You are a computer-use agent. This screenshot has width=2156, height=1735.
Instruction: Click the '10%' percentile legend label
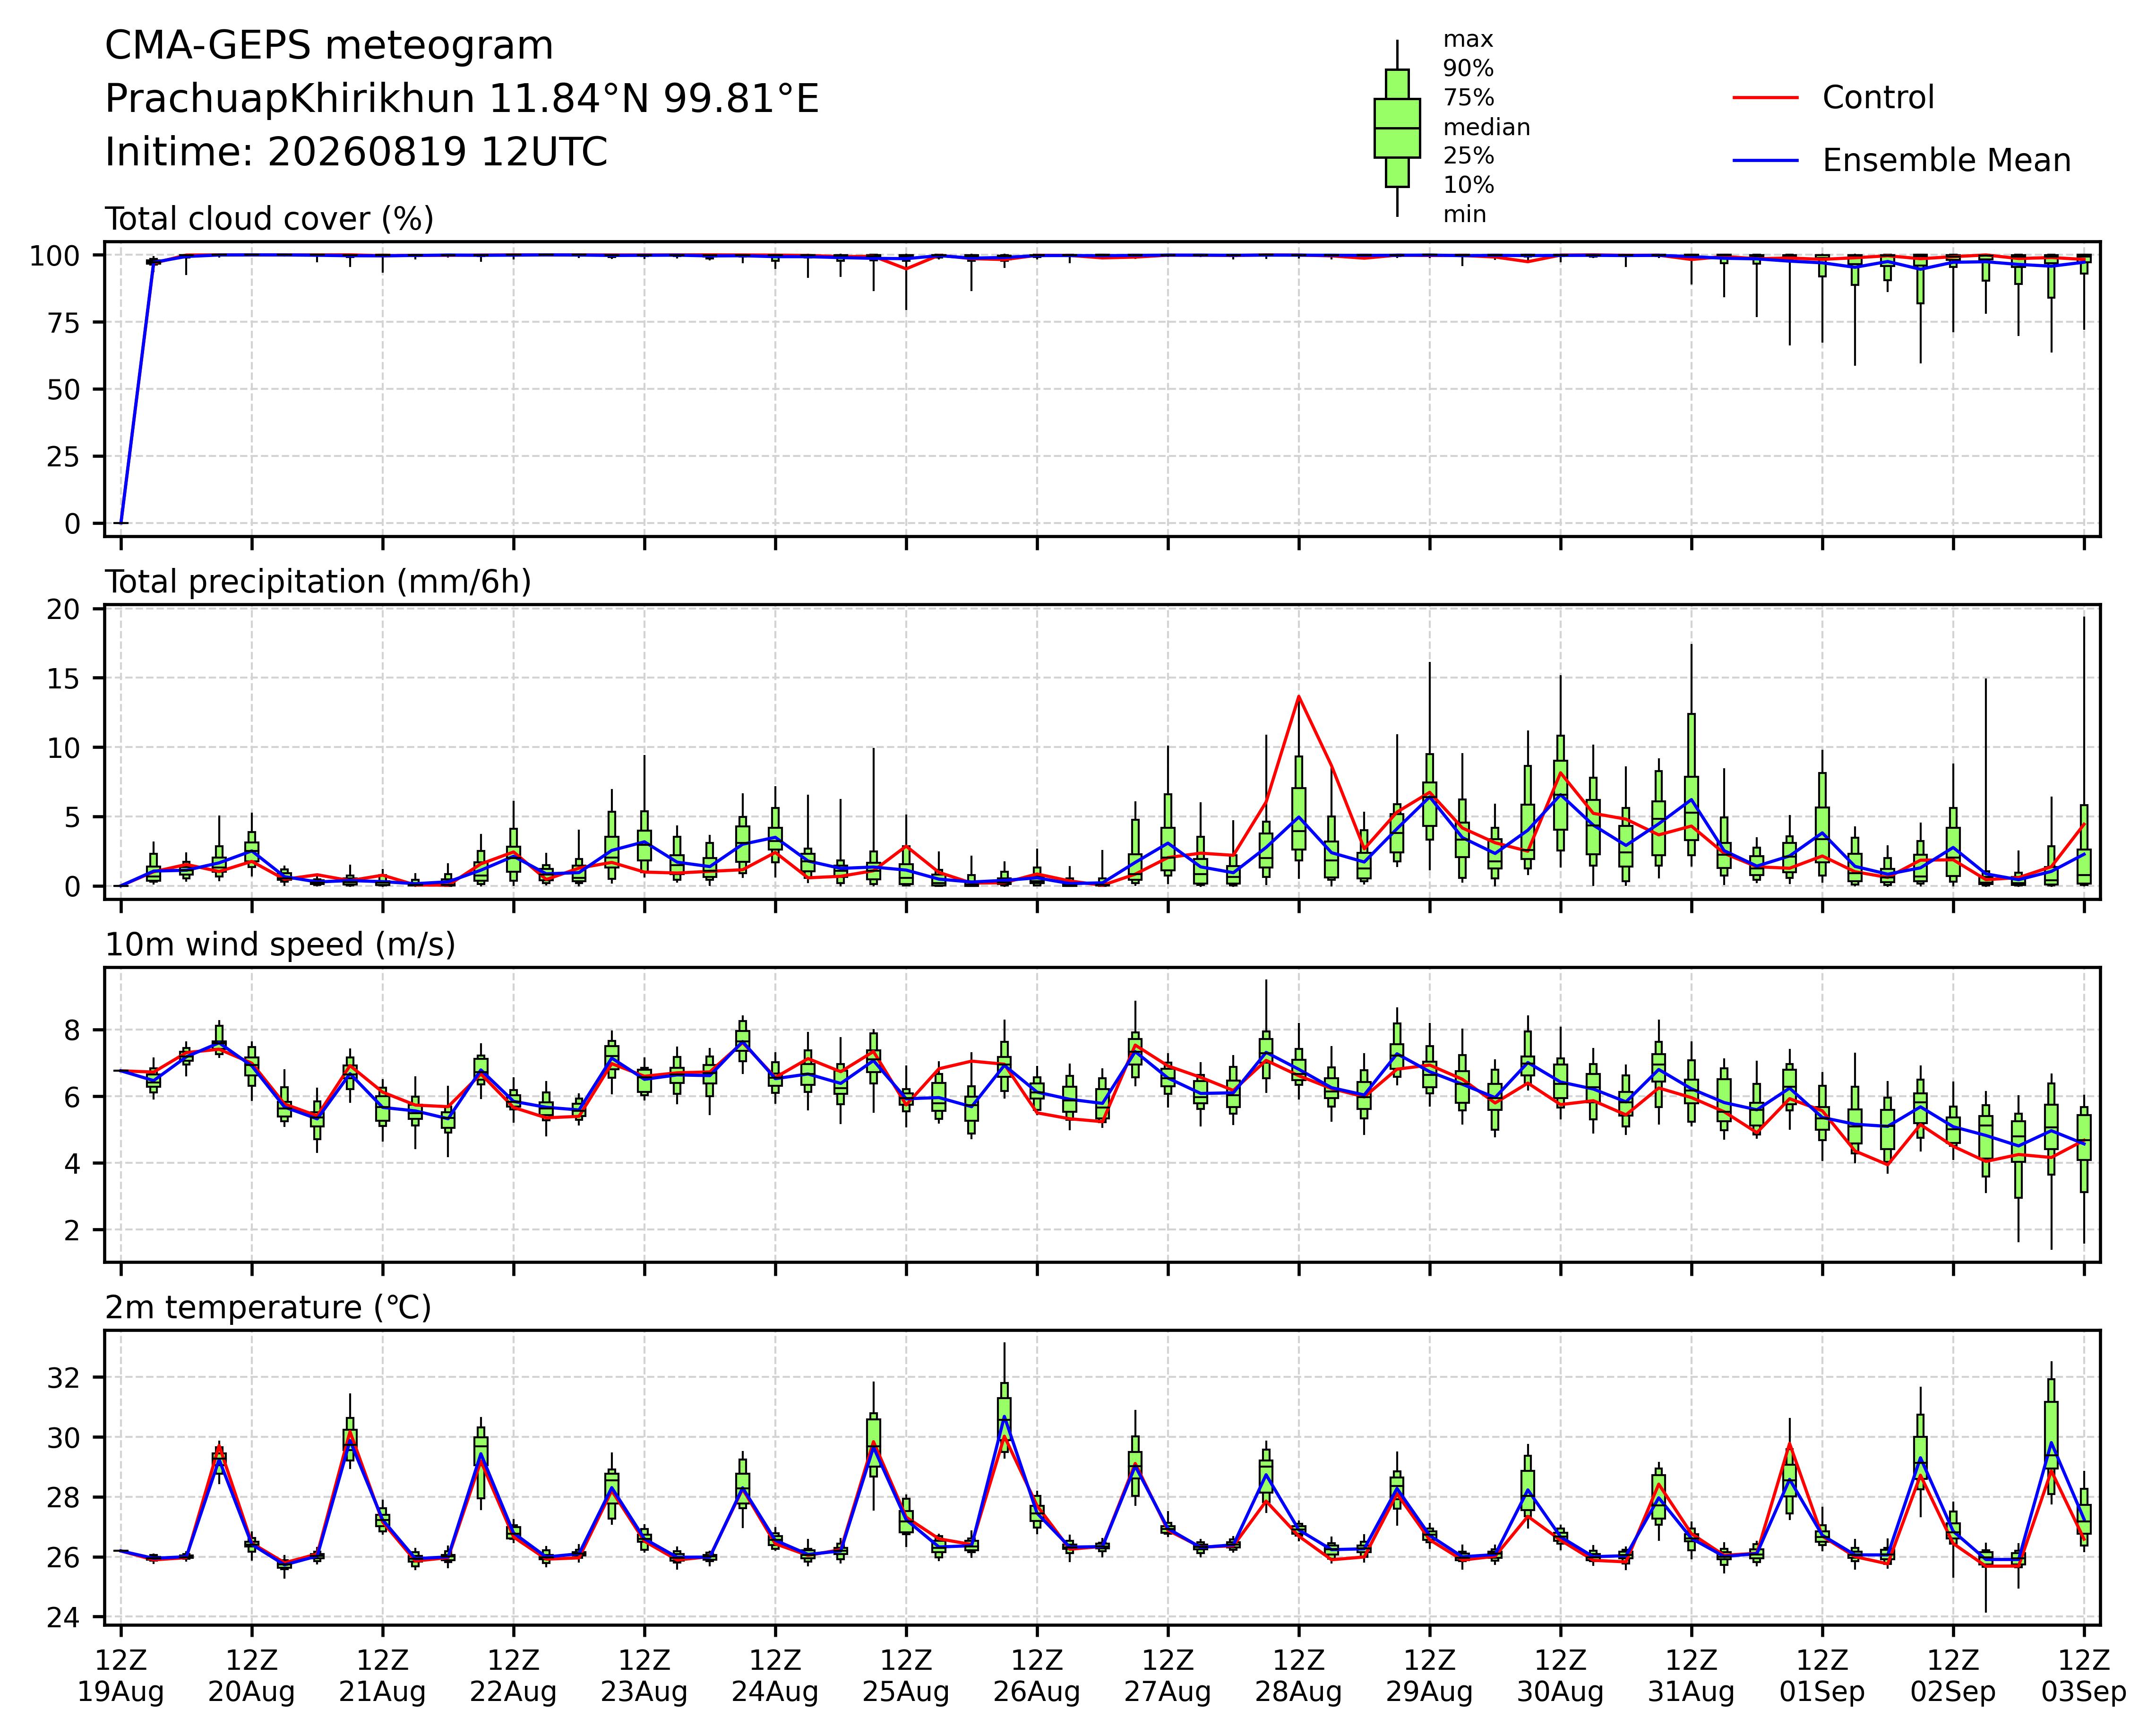point(1468,186)
